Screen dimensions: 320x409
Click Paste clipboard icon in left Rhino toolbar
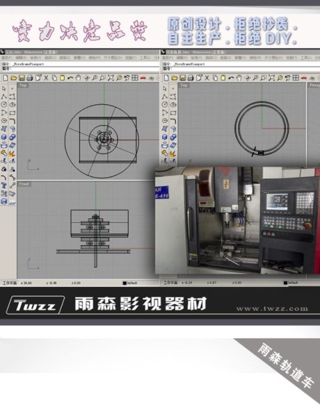point(62,78)
